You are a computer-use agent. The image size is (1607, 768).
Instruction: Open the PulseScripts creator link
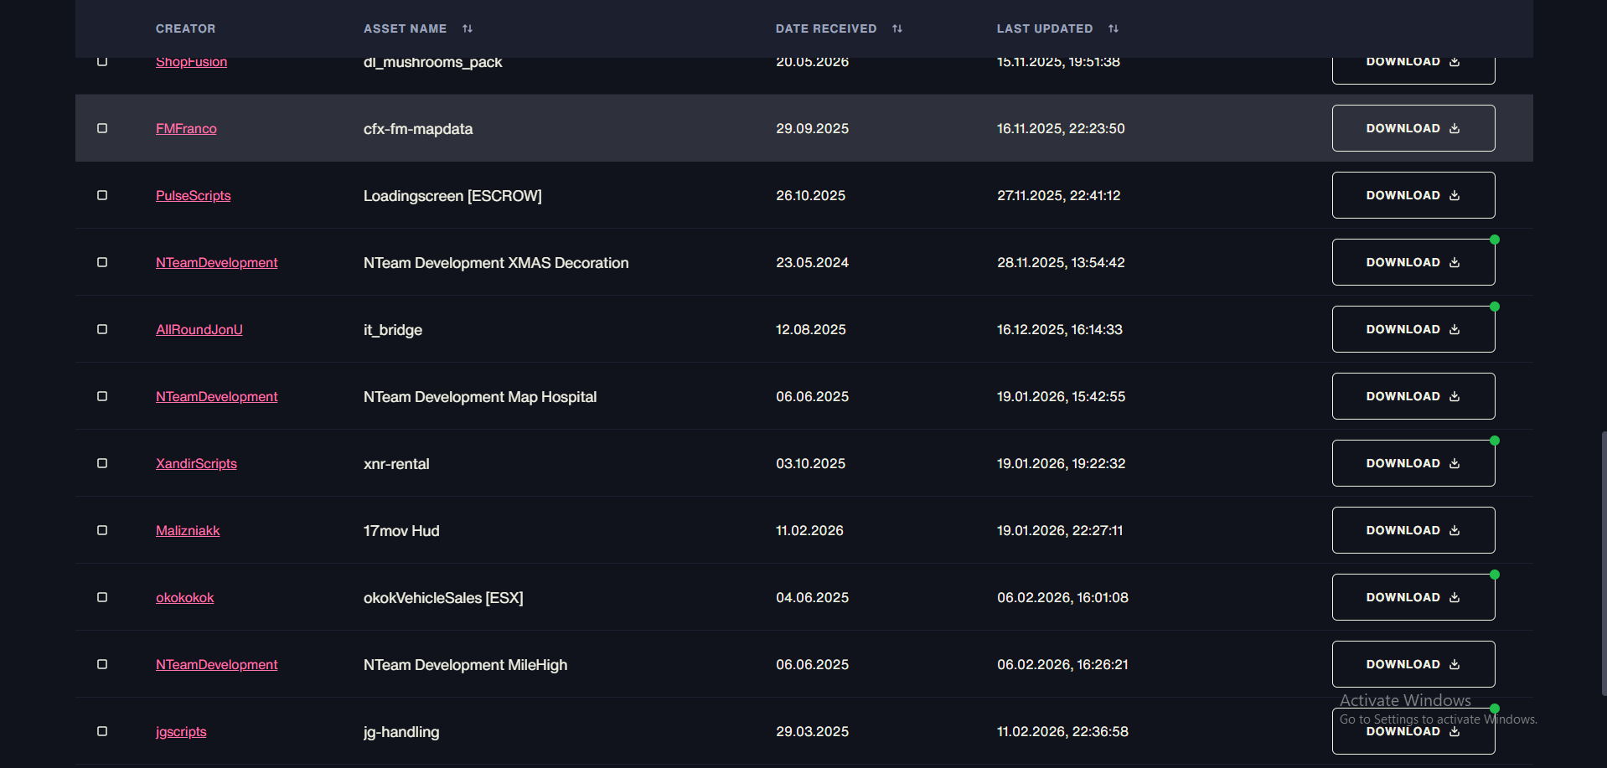tap(193, 195)
